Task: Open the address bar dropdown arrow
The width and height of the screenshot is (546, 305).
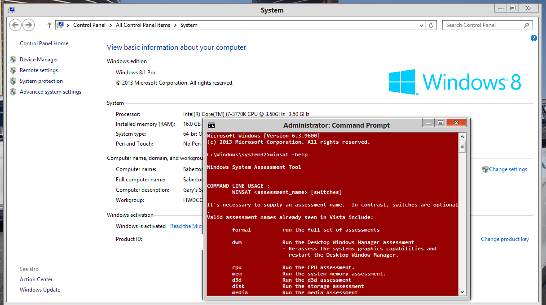Action: tap(421, 25)
